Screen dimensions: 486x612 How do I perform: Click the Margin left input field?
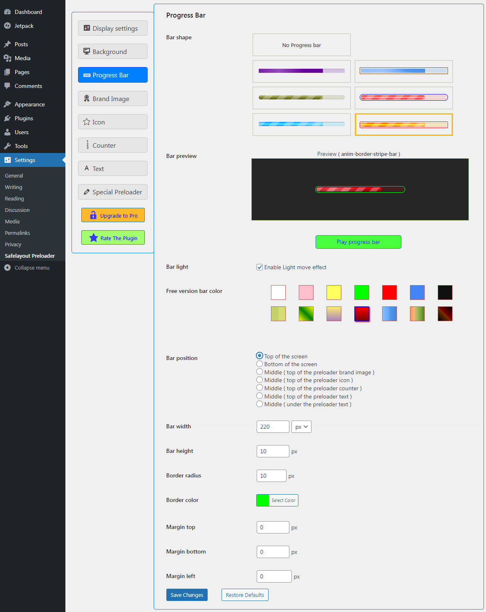[x=274, y=576]
